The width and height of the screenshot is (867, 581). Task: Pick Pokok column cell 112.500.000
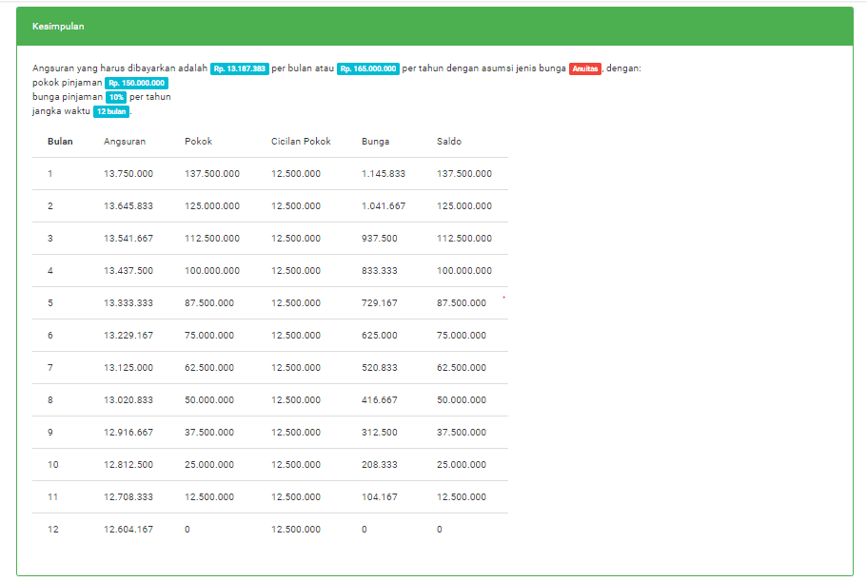(212, 239)
